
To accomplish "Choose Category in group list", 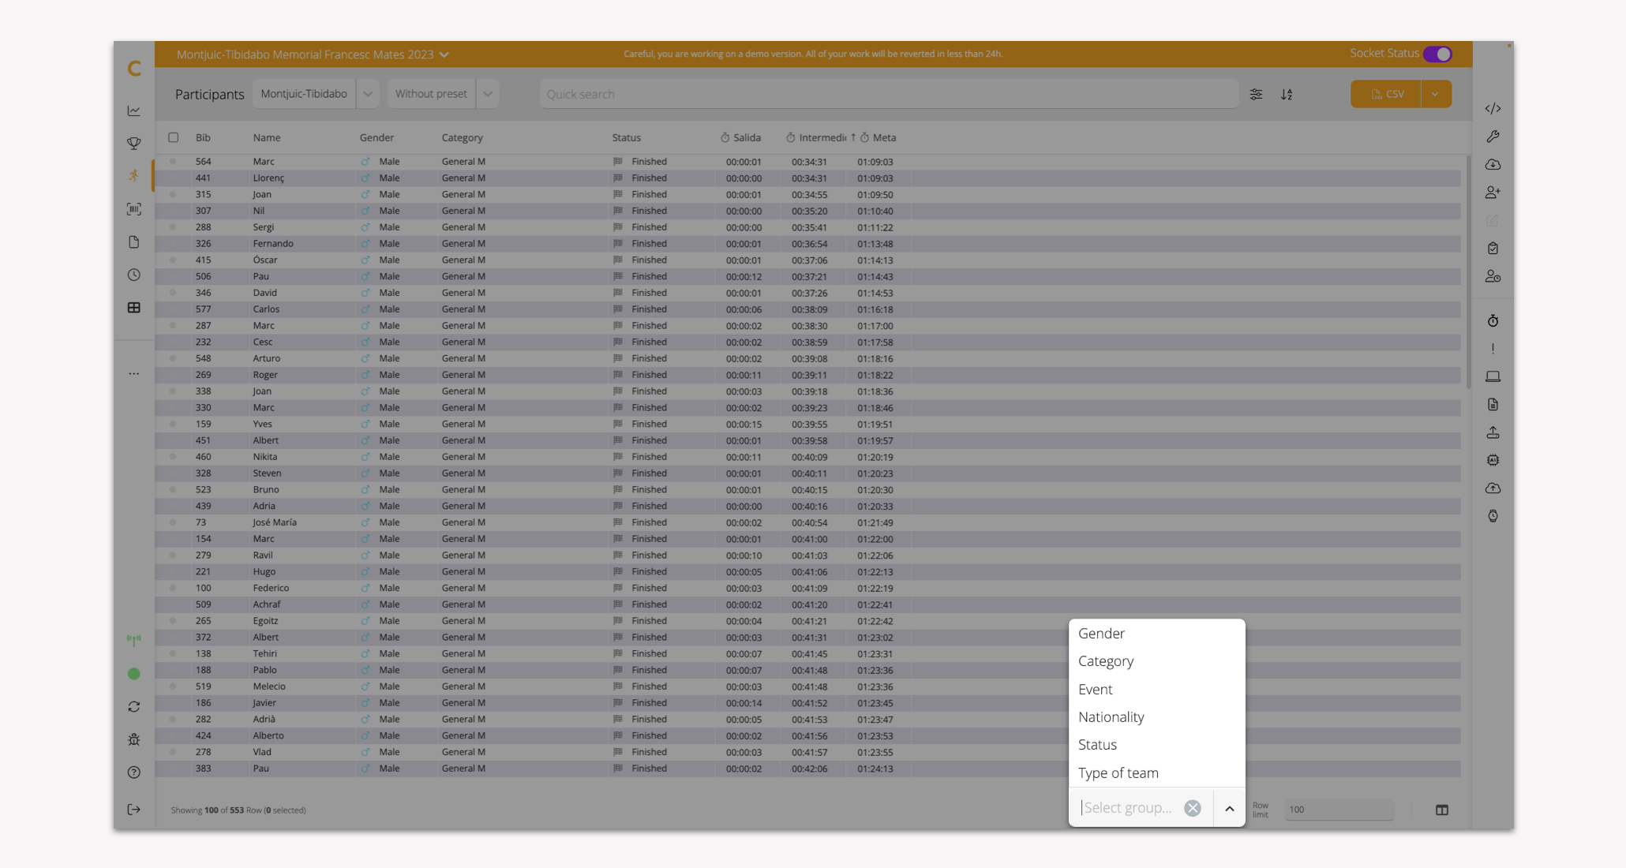I will click(1156, 661).
